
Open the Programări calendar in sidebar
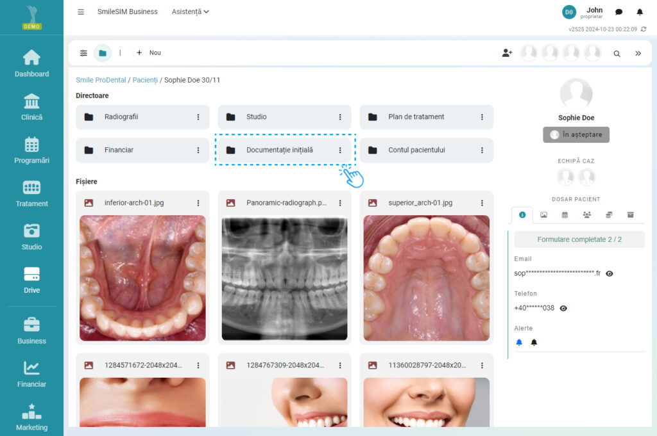coord(31,150)
